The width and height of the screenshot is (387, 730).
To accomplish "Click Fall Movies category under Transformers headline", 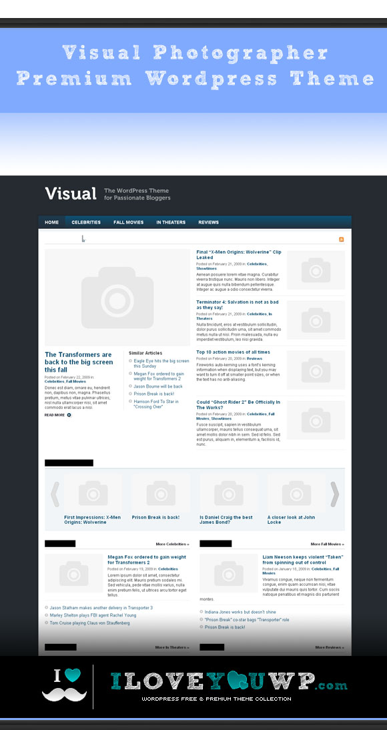I will click(x=76, y=382).
